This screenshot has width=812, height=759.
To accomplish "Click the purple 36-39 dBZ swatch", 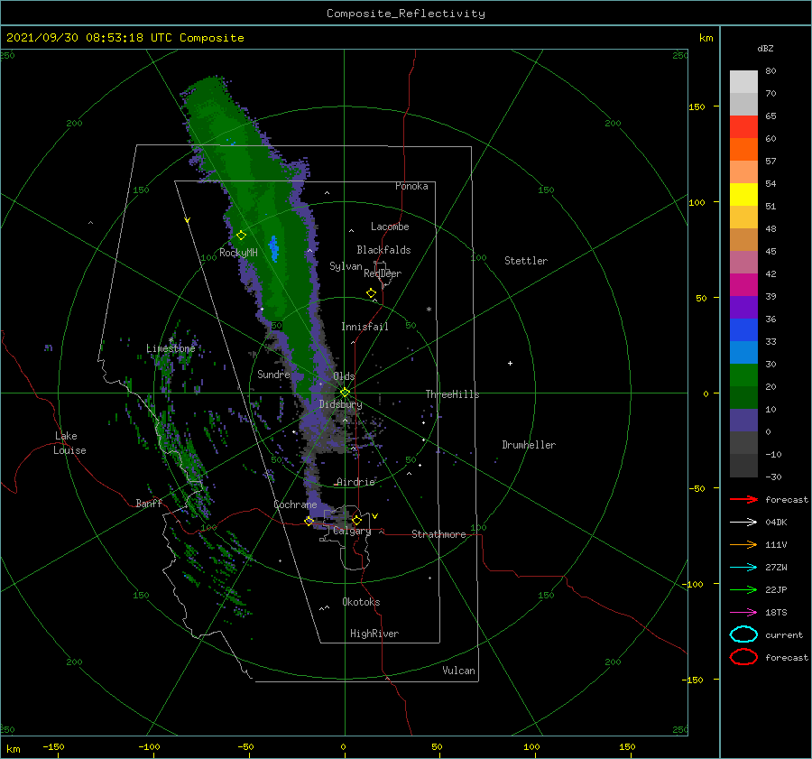I will click(743, 308).
